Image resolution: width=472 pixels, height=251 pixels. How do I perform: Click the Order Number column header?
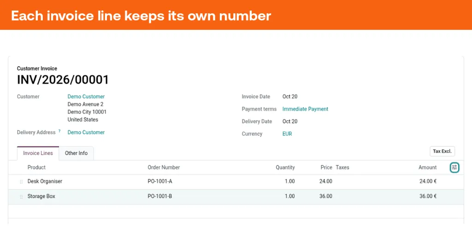[164, 167]
